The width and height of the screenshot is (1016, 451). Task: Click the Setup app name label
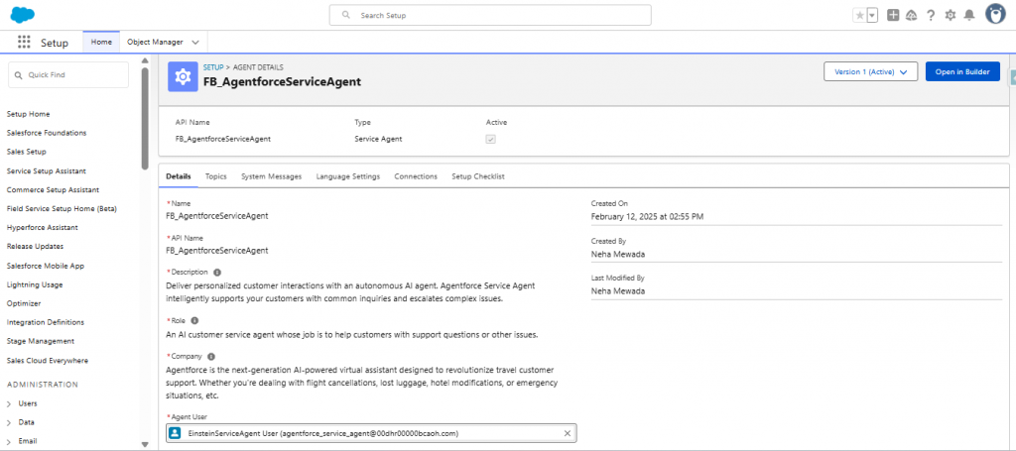[x=55, y=43]
